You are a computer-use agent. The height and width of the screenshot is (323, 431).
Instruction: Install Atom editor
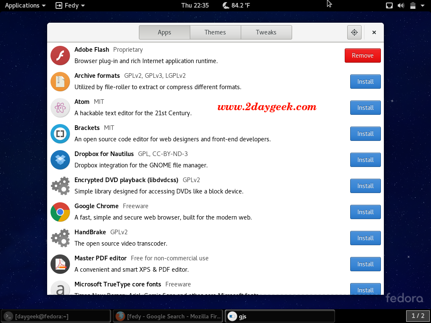(x=365, y=108)
